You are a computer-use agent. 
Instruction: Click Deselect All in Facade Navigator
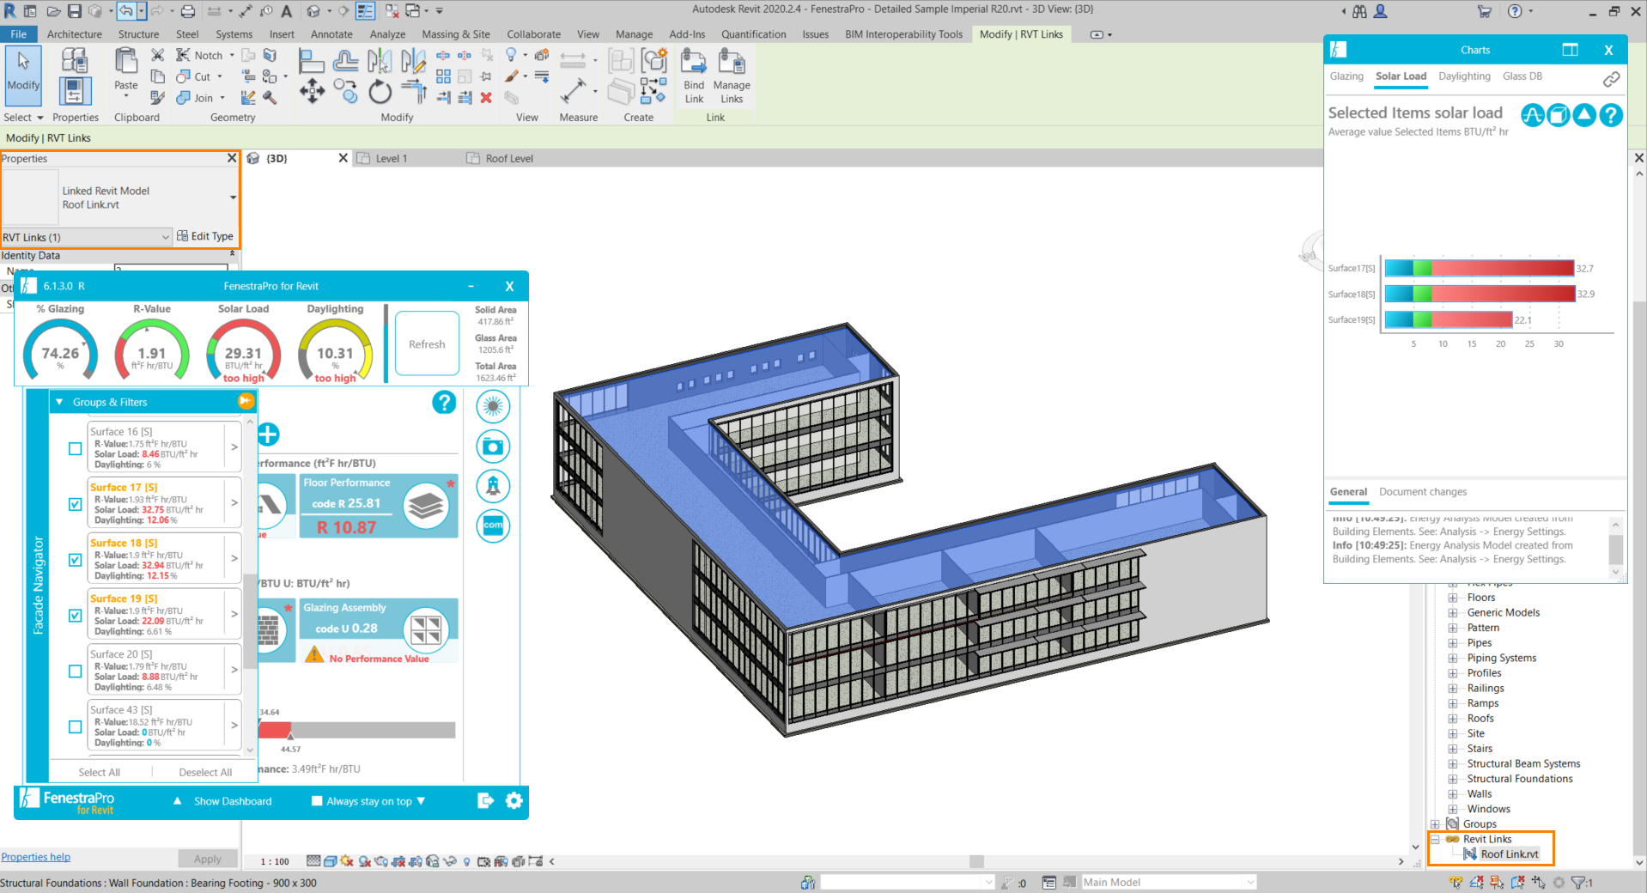pyautogui.click(x=205, y=772)
